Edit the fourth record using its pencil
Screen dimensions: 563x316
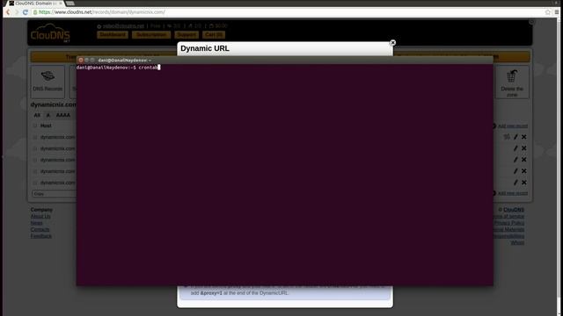pos(515,171)
